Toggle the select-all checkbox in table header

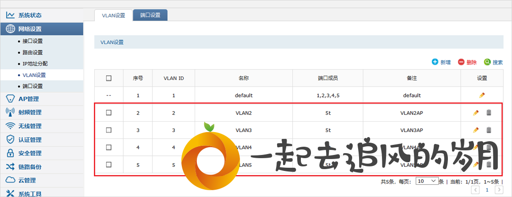coord(109,78)
